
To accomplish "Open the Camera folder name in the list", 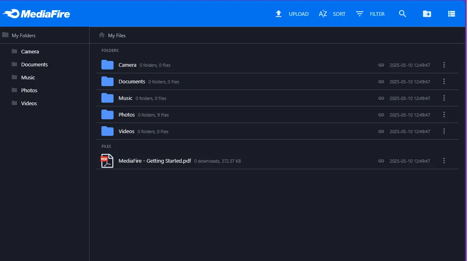I will (127, 65).
